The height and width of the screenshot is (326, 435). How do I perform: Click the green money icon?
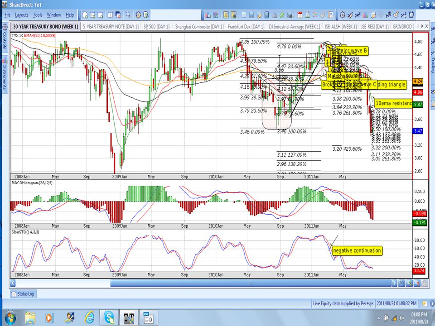(282, 14)
